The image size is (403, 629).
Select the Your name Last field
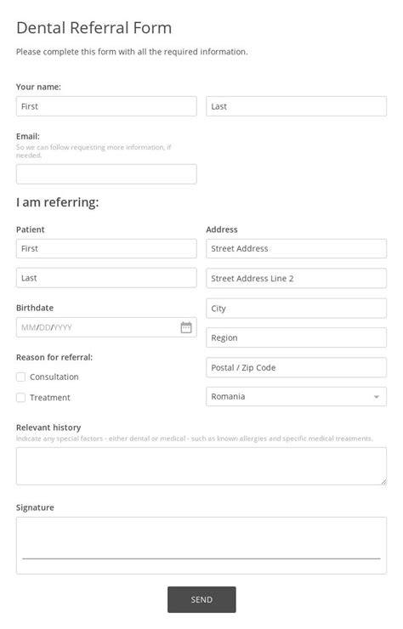click(x=296, y=106)
